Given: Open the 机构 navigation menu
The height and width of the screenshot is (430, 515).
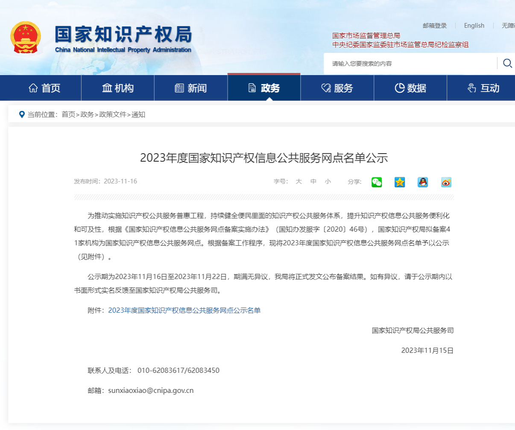Looking at the screenshot, I should (x=118, y=88).
